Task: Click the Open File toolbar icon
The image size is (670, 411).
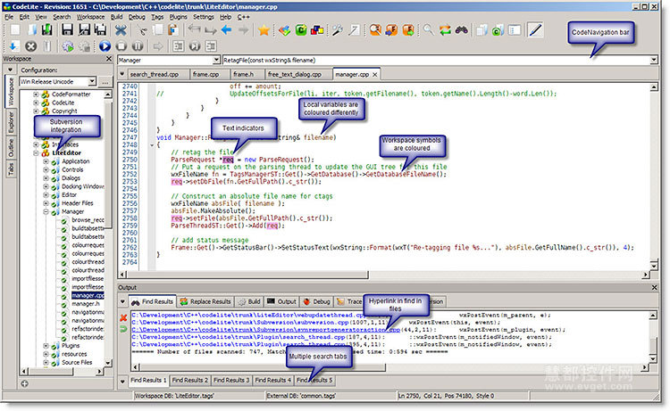Action: [32, 29]
